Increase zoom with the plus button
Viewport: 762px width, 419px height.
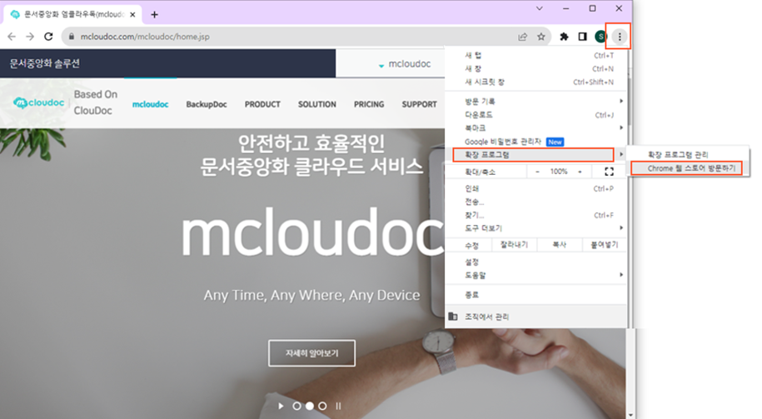[x=580, y=172]
